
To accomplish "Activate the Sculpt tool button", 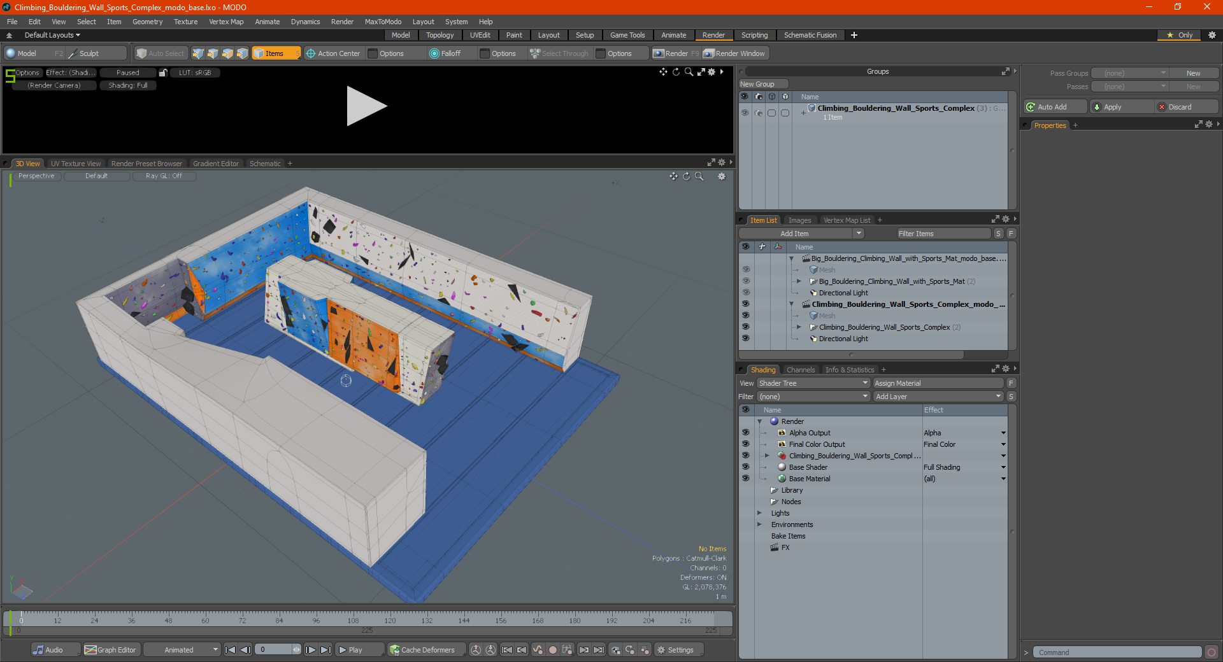I will [x=97, y=53].
